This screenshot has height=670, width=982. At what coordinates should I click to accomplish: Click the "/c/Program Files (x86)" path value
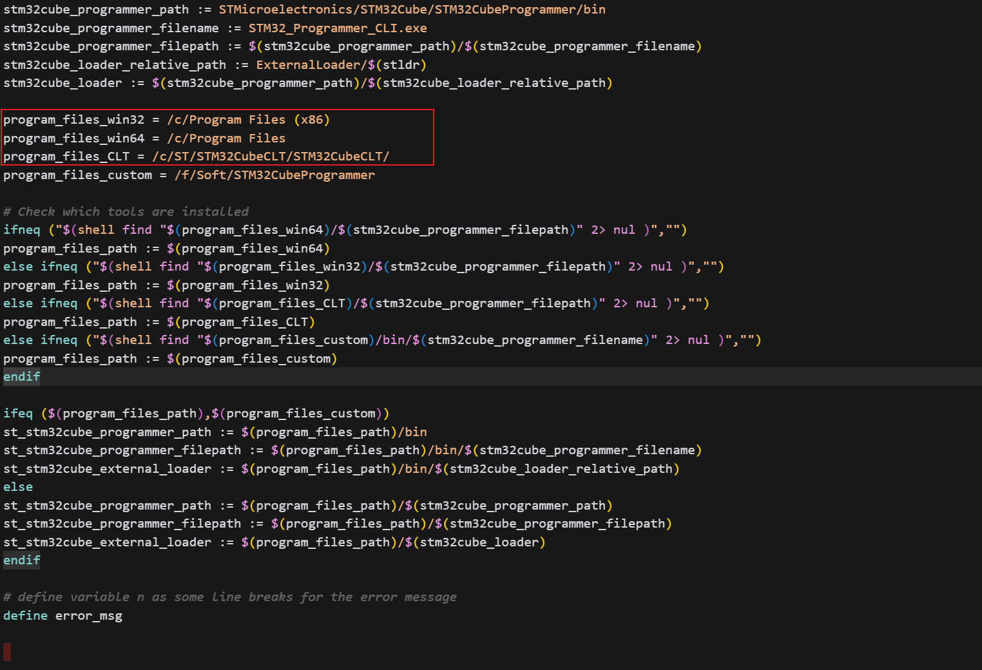(248, 120)
